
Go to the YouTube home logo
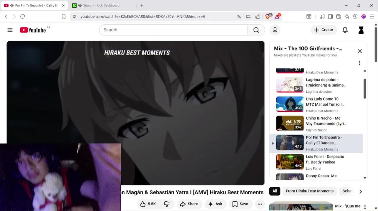click(33, 30)
